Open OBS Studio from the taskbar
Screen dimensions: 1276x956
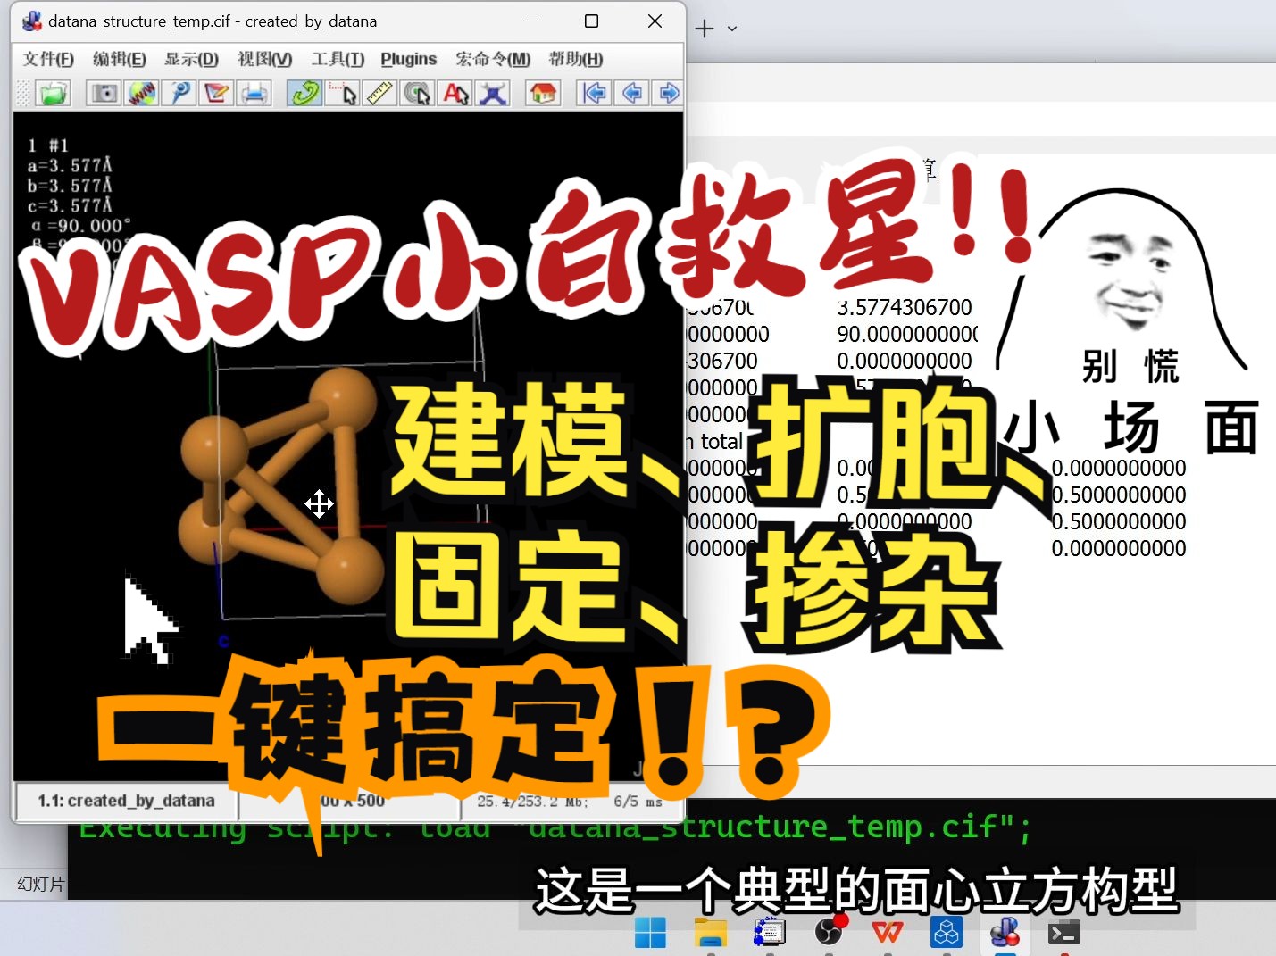point(830,932)
